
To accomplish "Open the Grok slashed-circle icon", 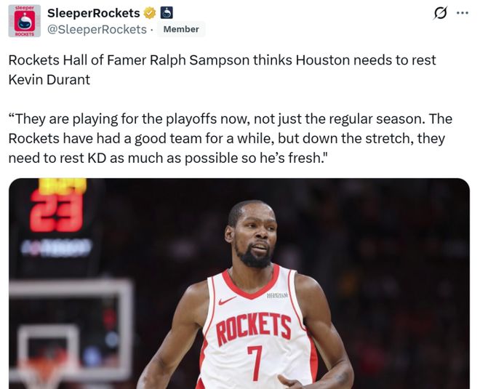I will tap(441, 13).
